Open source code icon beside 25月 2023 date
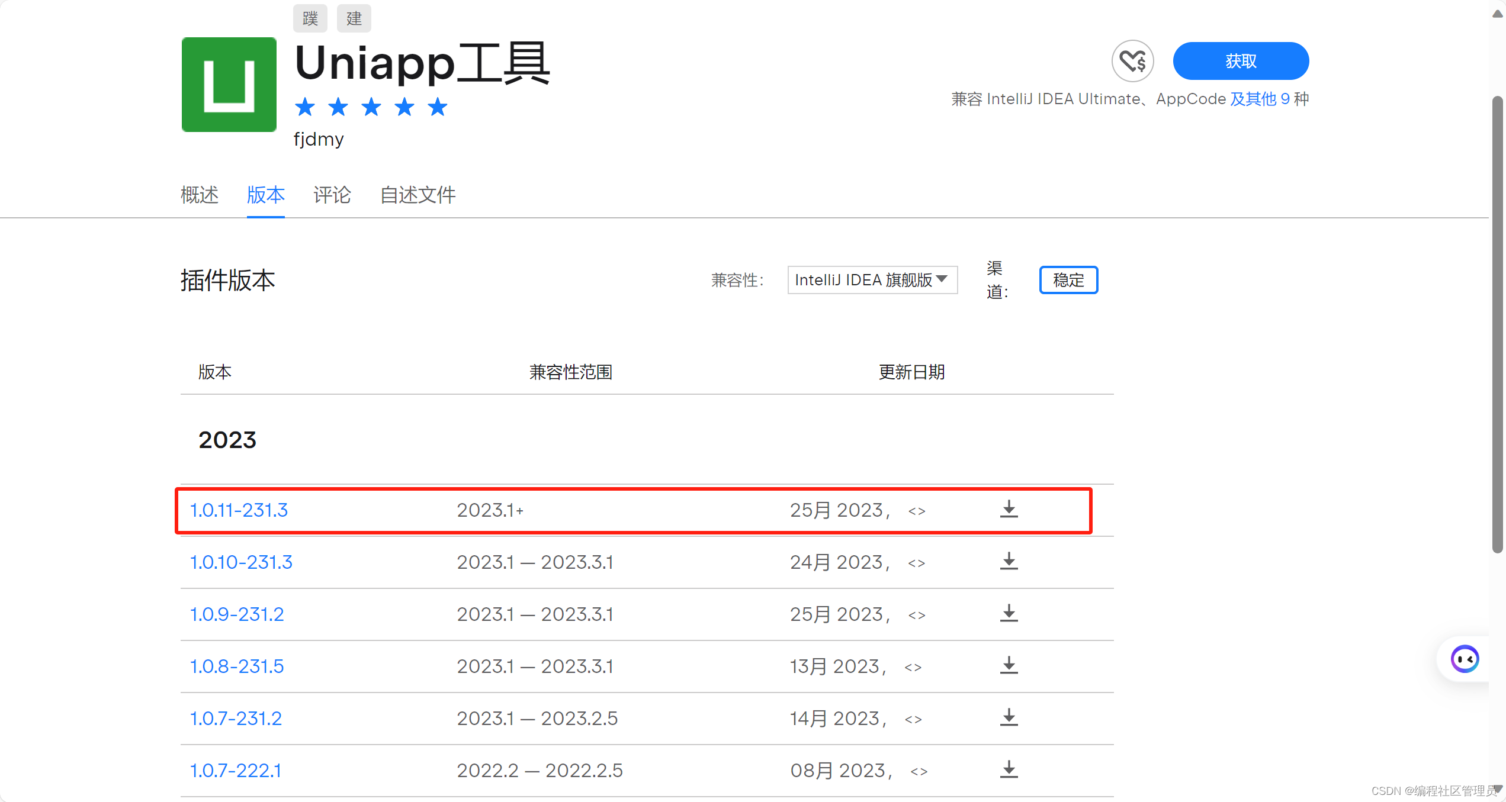The image size is (1506, 802). coord(916,511)
